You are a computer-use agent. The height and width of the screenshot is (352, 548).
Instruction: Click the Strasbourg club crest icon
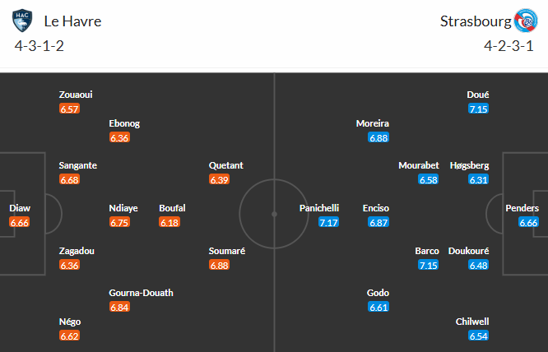pos(525,21)
